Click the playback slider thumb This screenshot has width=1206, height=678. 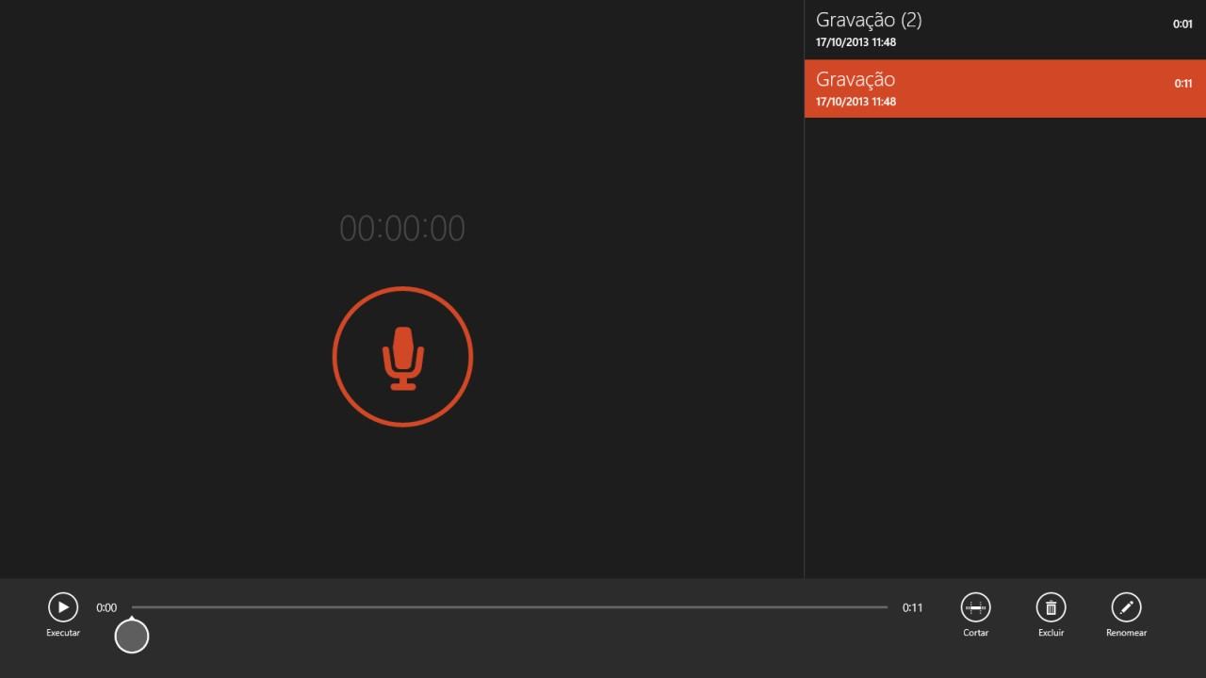click(x=132, y=637)
